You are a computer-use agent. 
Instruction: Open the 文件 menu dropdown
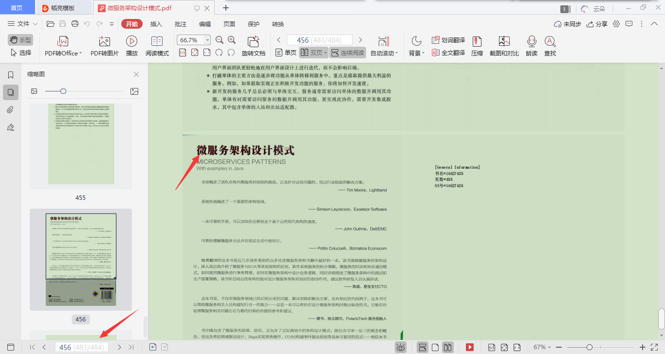pyautogui.click(x=23, y=24)
